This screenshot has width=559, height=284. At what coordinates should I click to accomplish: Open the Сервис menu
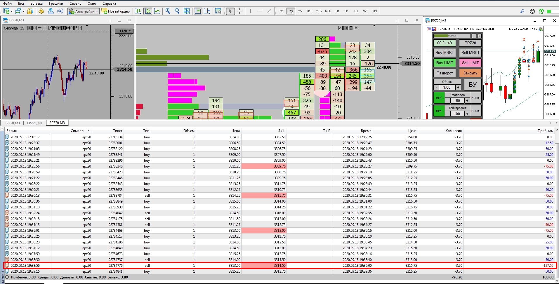click(x=75, y=4)
